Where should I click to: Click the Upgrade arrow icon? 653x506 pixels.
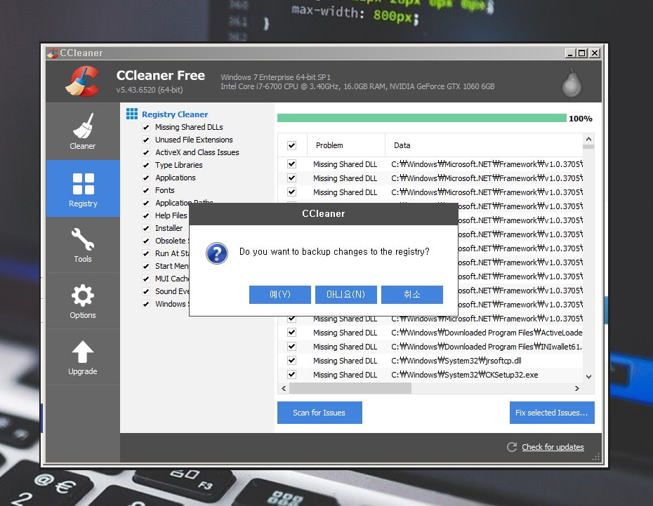point(82,352)
